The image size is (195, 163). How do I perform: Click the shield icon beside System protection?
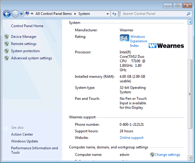pos(6,51)
